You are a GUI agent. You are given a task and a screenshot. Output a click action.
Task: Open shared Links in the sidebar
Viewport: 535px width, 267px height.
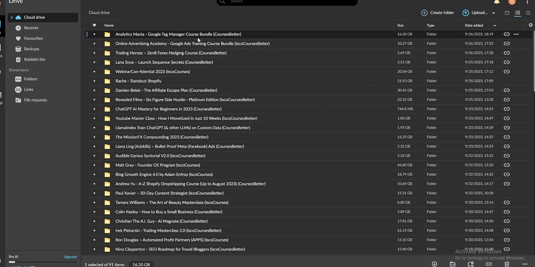[29, 89]
